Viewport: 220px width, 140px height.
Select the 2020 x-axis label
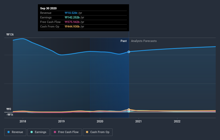pyautogui.click(x=100, y=121)
